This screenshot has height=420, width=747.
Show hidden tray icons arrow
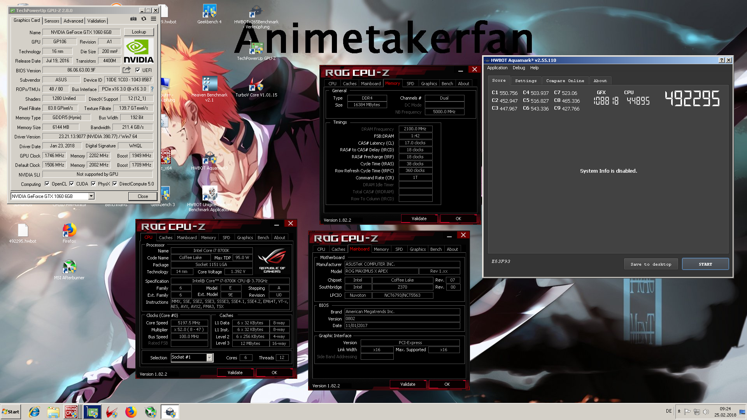coord(679,411)
